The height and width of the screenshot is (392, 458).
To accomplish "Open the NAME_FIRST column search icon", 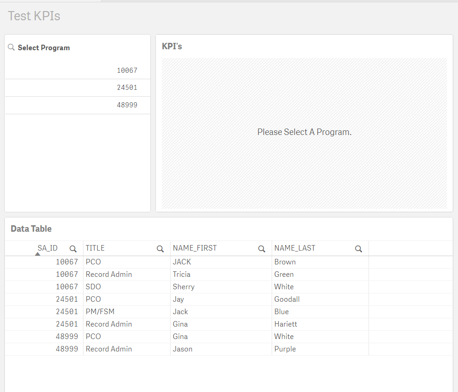I will 262,248.
